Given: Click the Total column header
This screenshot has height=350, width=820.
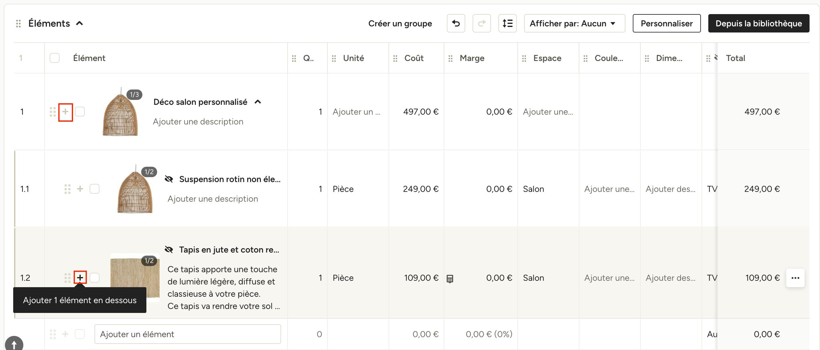Looking at the screenshot, I should point(735,58).
